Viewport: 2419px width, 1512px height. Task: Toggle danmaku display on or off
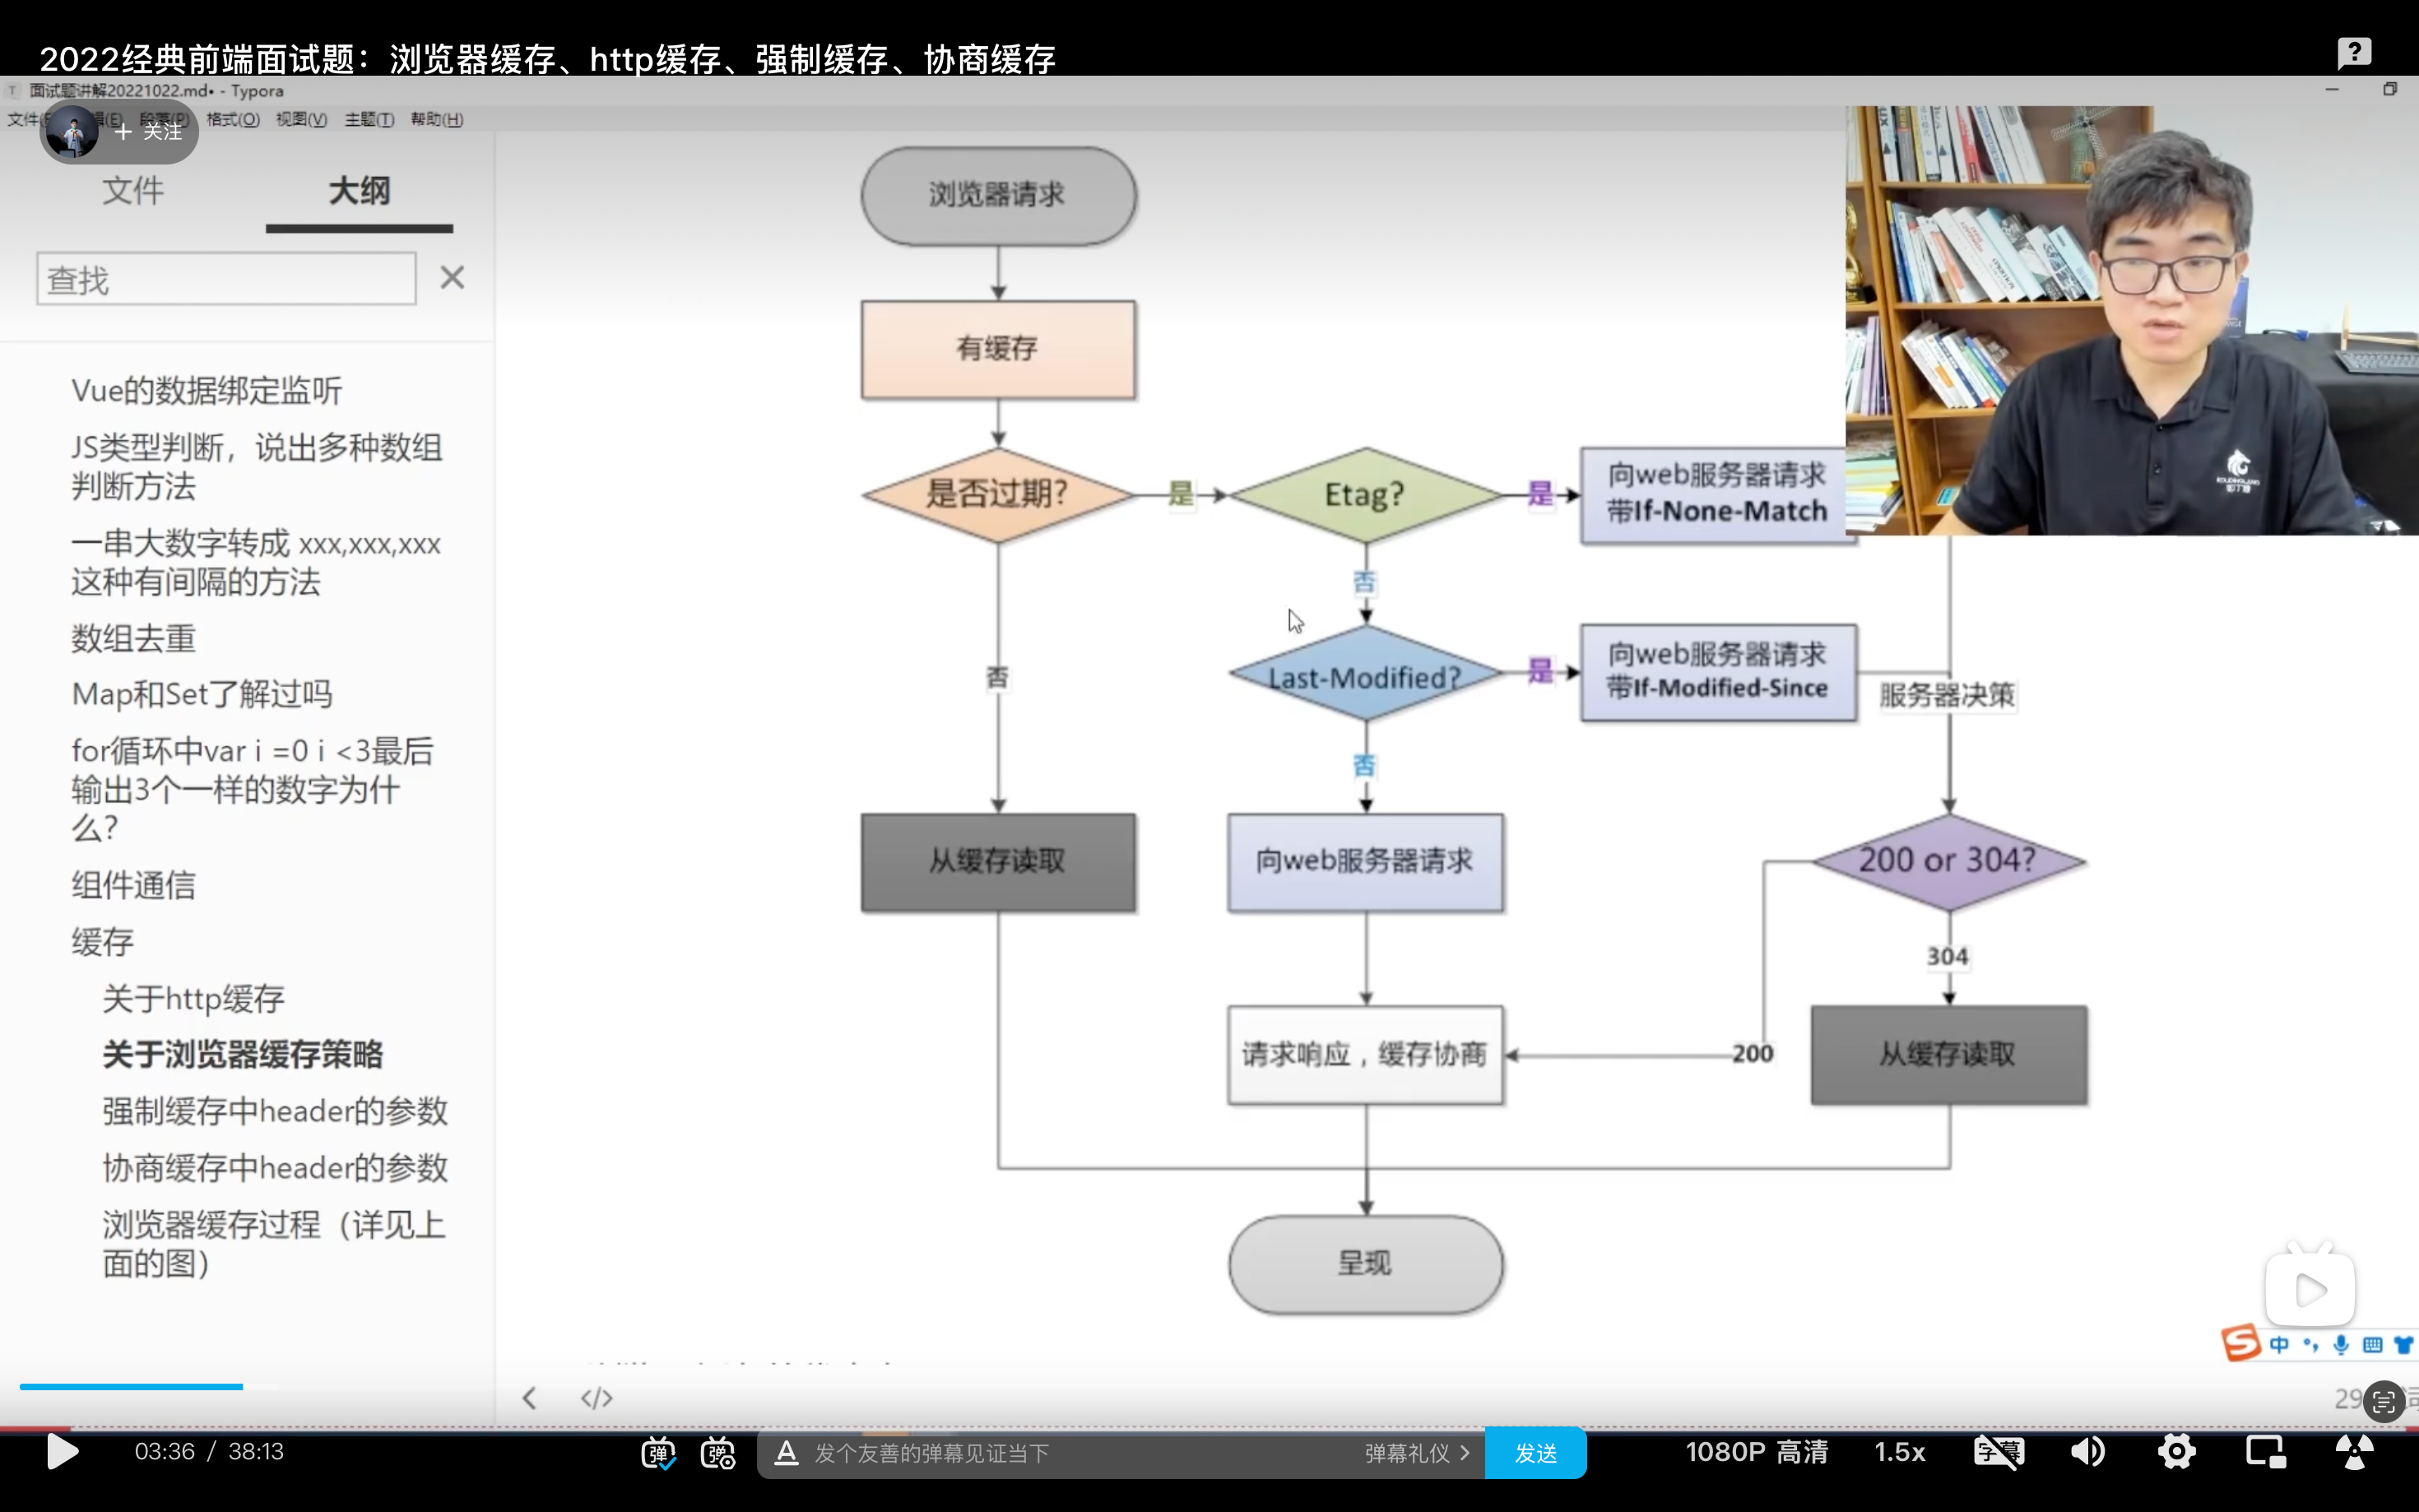coord(658,1452)
